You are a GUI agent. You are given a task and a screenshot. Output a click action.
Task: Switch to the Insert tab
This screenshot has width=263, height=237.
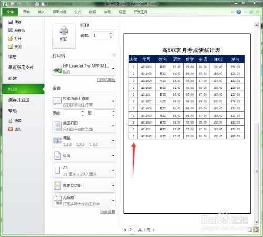tap(41, 12)
